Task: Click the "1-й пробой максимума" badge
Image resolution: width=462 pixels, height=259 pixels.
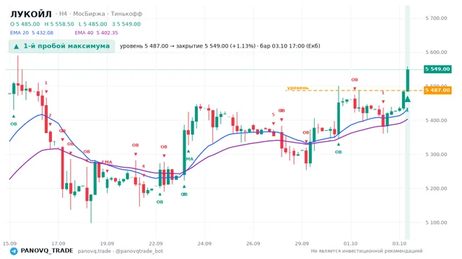Action: click(61, 46)
